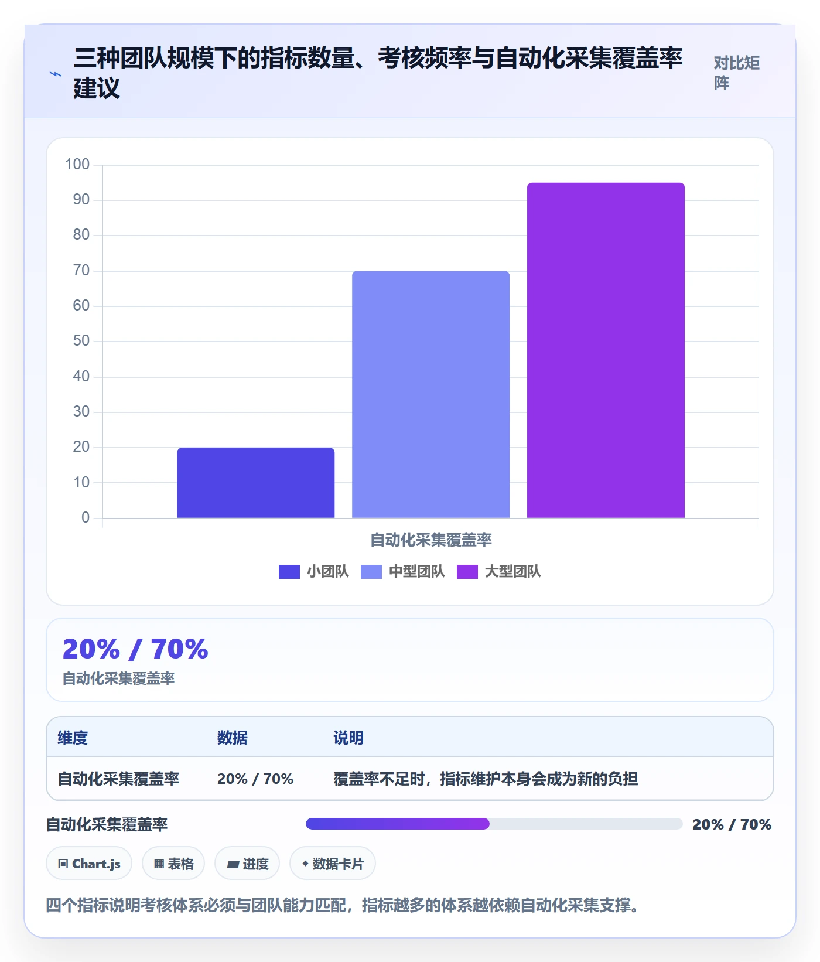Click the chart x-axis label 自动化采集覆盖率
Viewport: 820px width, 962px height.
[431, 540]
